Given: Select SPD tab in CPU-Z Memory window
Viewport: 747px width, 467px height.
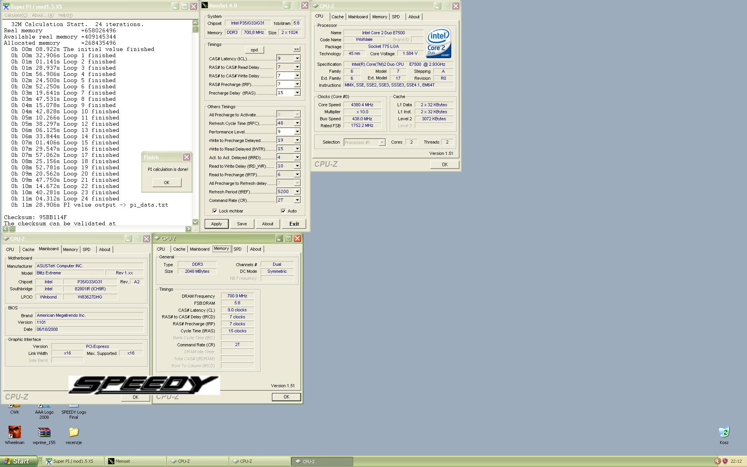Looking at the screenshot, I should click(237, 249).
